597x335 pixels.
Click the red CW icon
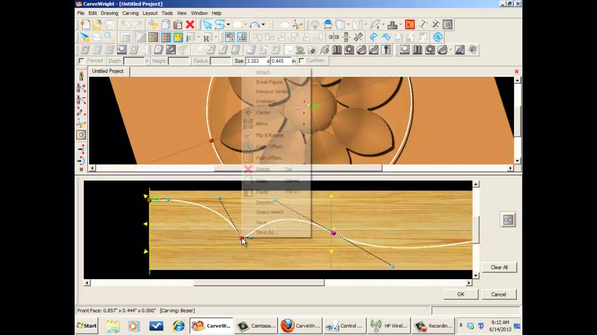410,25
